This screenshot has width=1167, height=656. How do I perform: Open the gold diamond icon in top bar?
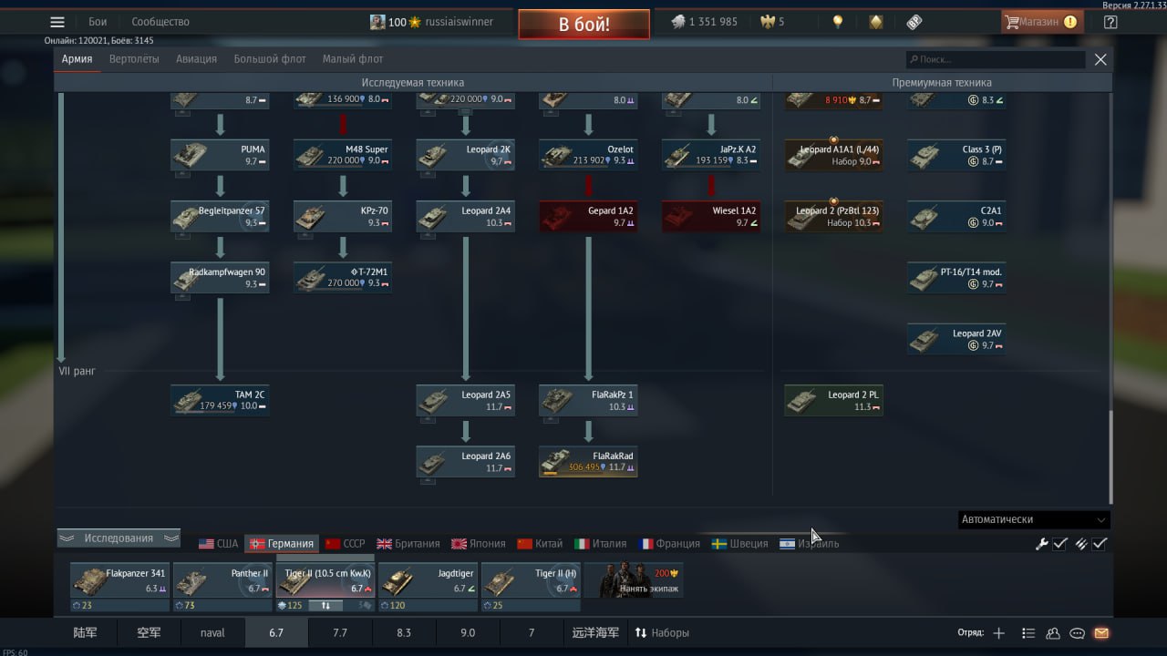pyautogui.click(x=876, y=22)
